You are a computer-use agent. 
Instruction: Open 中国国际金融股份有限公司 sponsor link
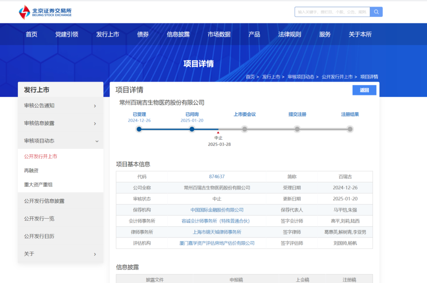point(217,210)
